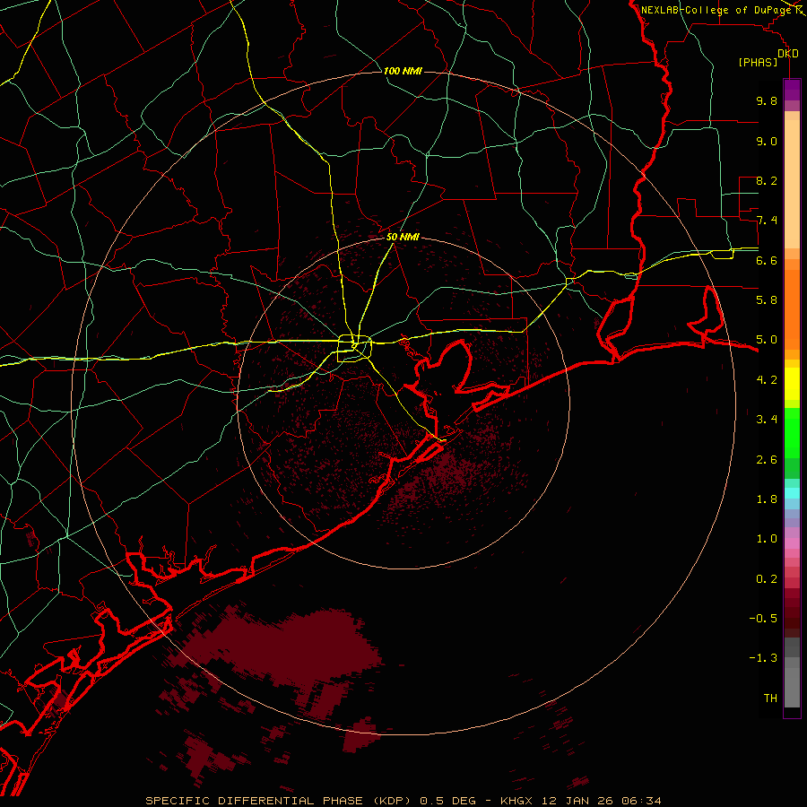Click the '12 JAN 26' date in the footer

[x=579, y=801]
